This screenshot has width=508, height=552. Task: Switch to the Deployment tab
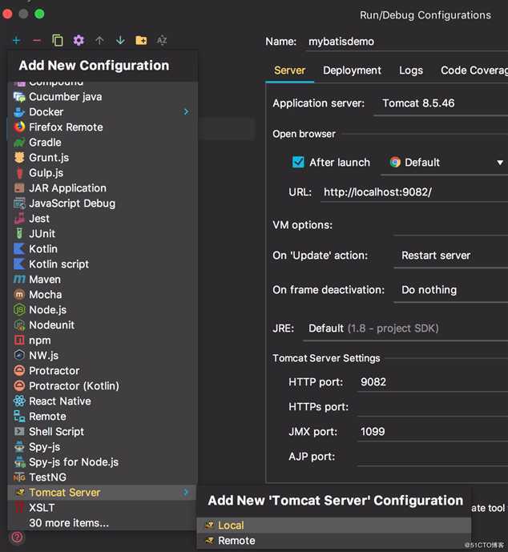point(352,71)
